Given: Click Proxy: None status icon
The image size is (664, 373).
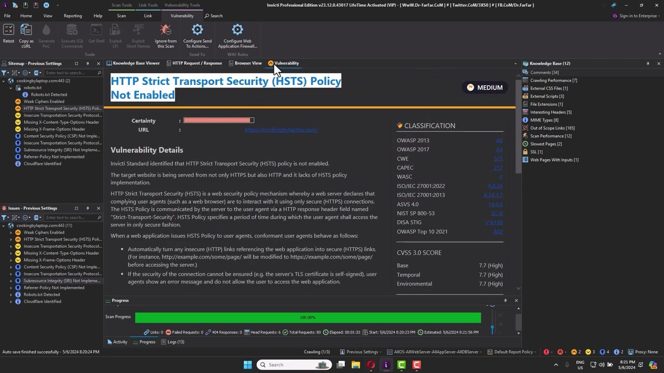Looking at the screenshot, I should [x=631, y=352].
